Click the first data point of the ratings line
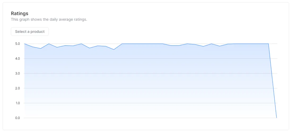This screenshot has width=292, height=132. tap(24, 44)
